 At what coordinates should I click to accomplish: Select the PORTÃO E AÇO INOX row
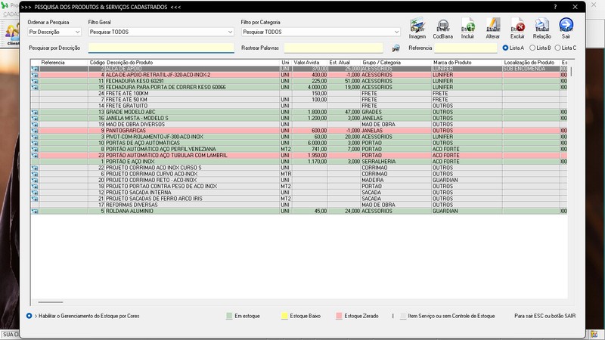[x=299, y=162]
